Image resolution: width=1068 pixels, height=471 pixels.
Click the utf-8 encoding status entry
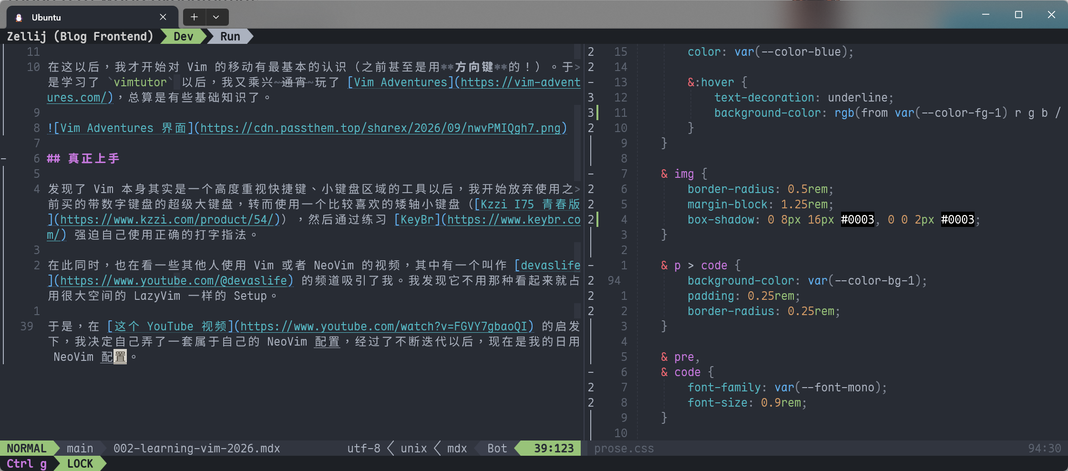[x=364, y=448]
